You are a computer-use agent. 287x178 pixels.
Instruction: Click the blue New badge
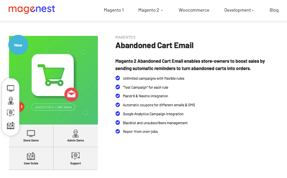point(18,45)
